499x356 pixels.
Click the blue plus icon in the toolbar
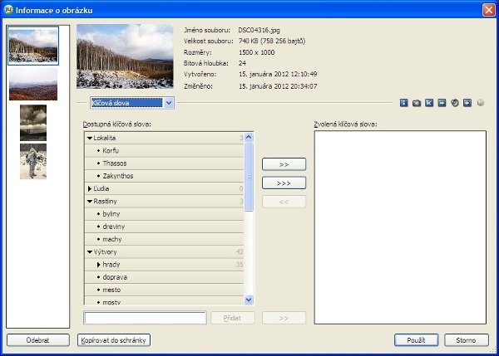coord(467,103)
